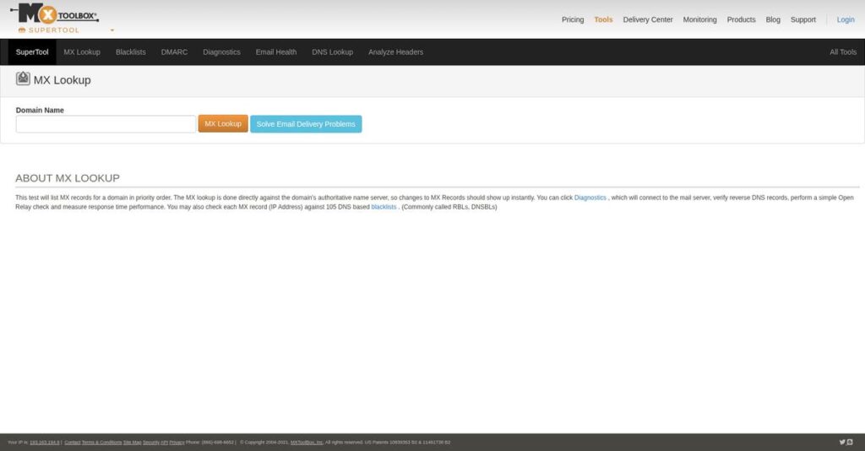Focus the Domain Name input field

[x=106, y=124]
